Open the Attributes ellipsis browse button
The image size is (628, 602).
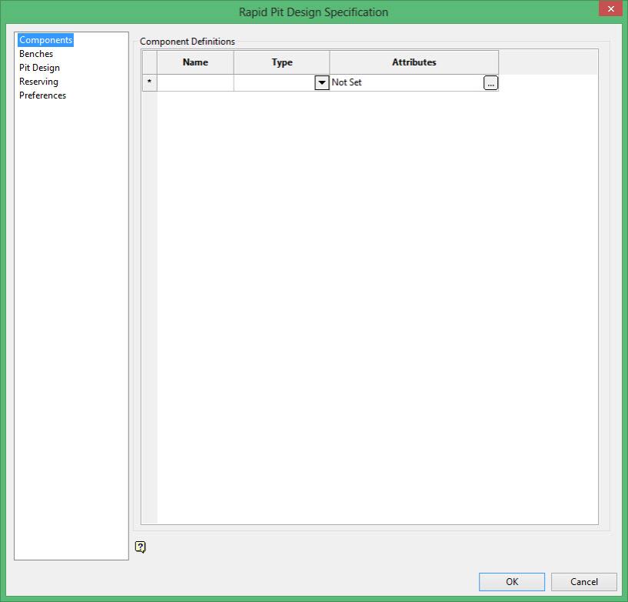[490, 82]
